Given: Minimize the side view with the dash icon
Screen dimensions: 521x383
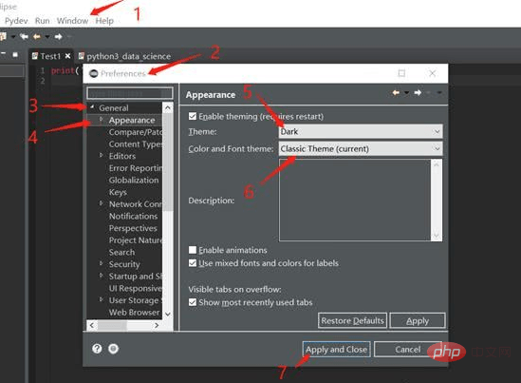Looking at the screenshot, I should pos(3,53).
